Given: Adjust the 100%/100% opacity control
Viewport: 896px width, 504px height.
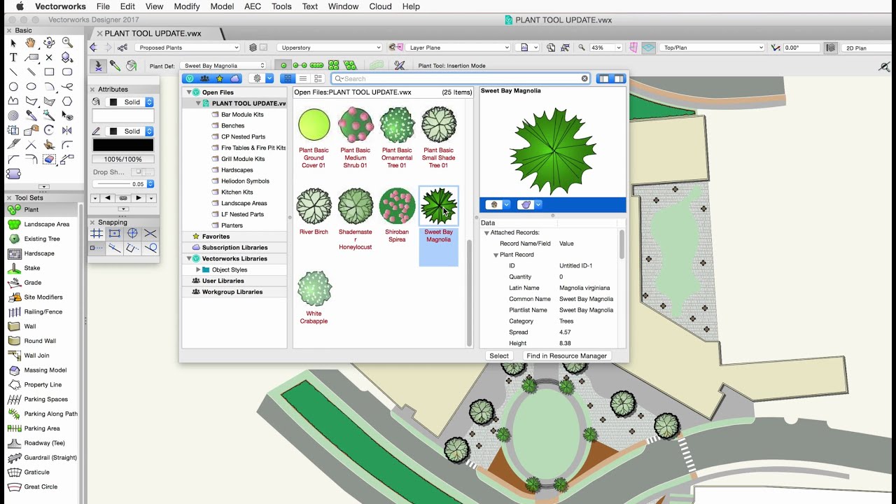Looking at the screenshot, I should point(123,160).
